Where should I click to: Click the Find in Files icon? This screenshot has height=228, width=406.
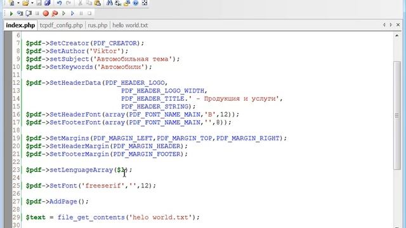tap(127, 3)
